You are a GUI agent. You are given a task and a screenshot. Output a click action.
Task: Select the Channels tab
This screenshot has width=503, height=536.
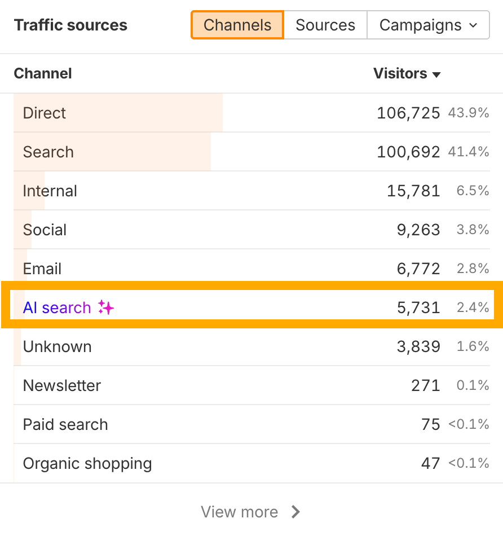coord(237,25)
